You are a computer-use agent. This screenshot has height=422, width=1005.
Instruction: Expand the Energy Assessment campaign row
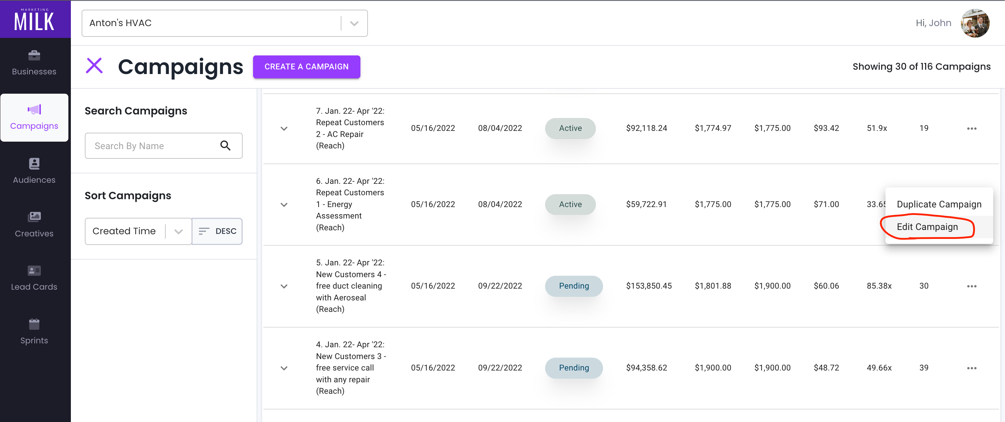[x=283, y=205]
